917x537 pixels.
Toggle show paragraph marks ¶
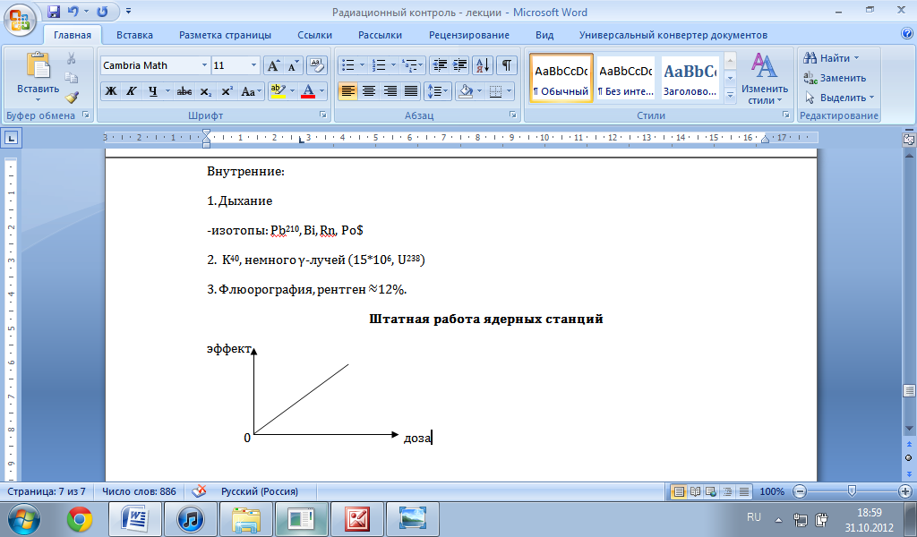507,64
